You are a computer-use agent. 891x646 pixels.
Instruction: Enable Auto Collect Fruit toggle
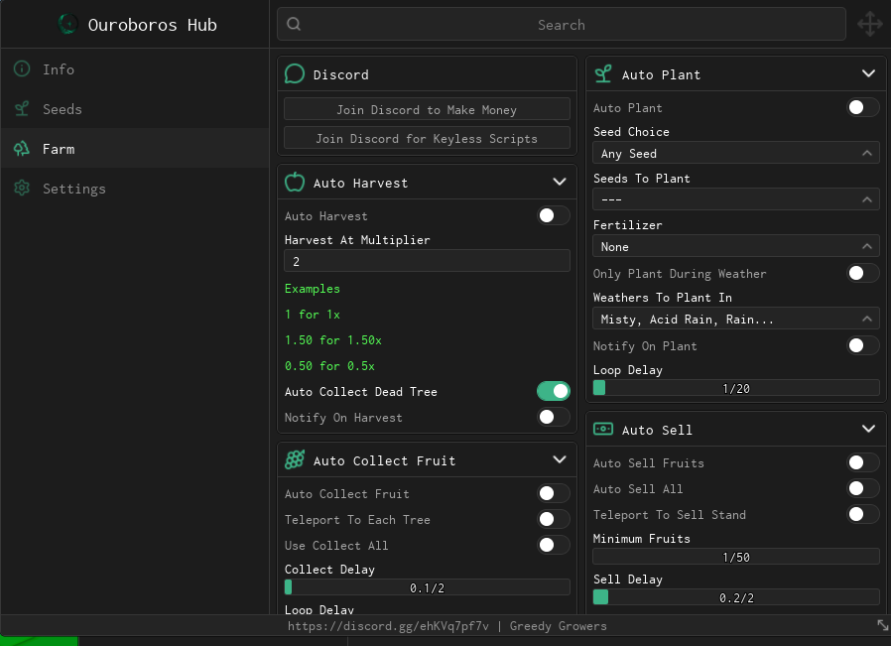(553, 493)
